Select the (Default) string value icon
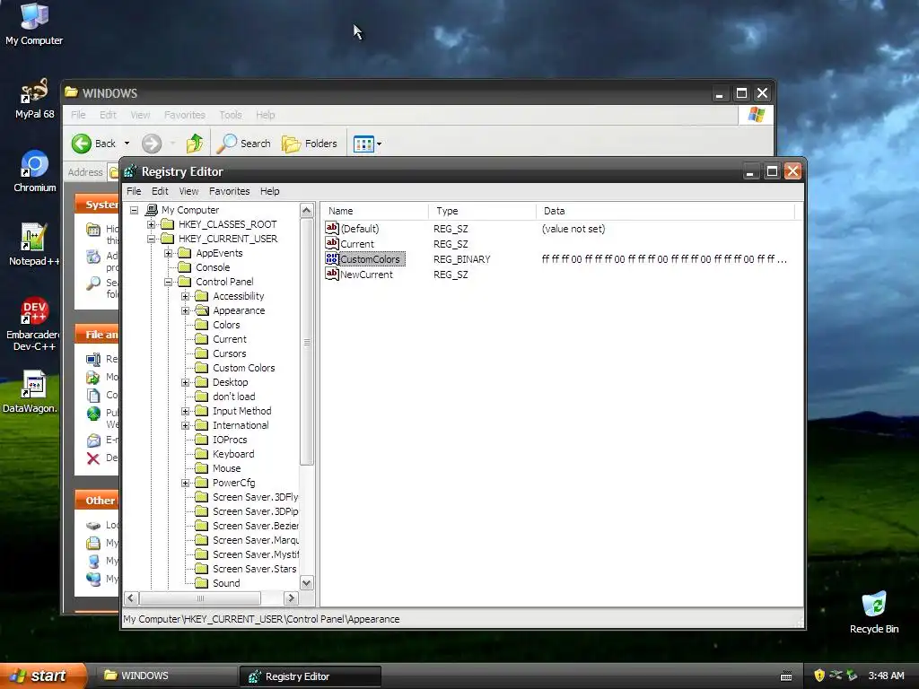The image size is (919, 689). tap(332, 228)
